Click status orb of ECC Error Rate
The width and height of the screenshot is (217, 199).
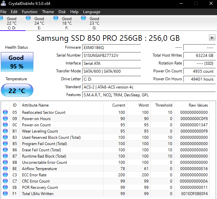[x=5, y=175]
